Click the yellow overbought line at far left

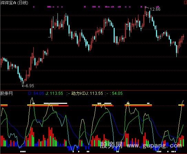[4, 105]
